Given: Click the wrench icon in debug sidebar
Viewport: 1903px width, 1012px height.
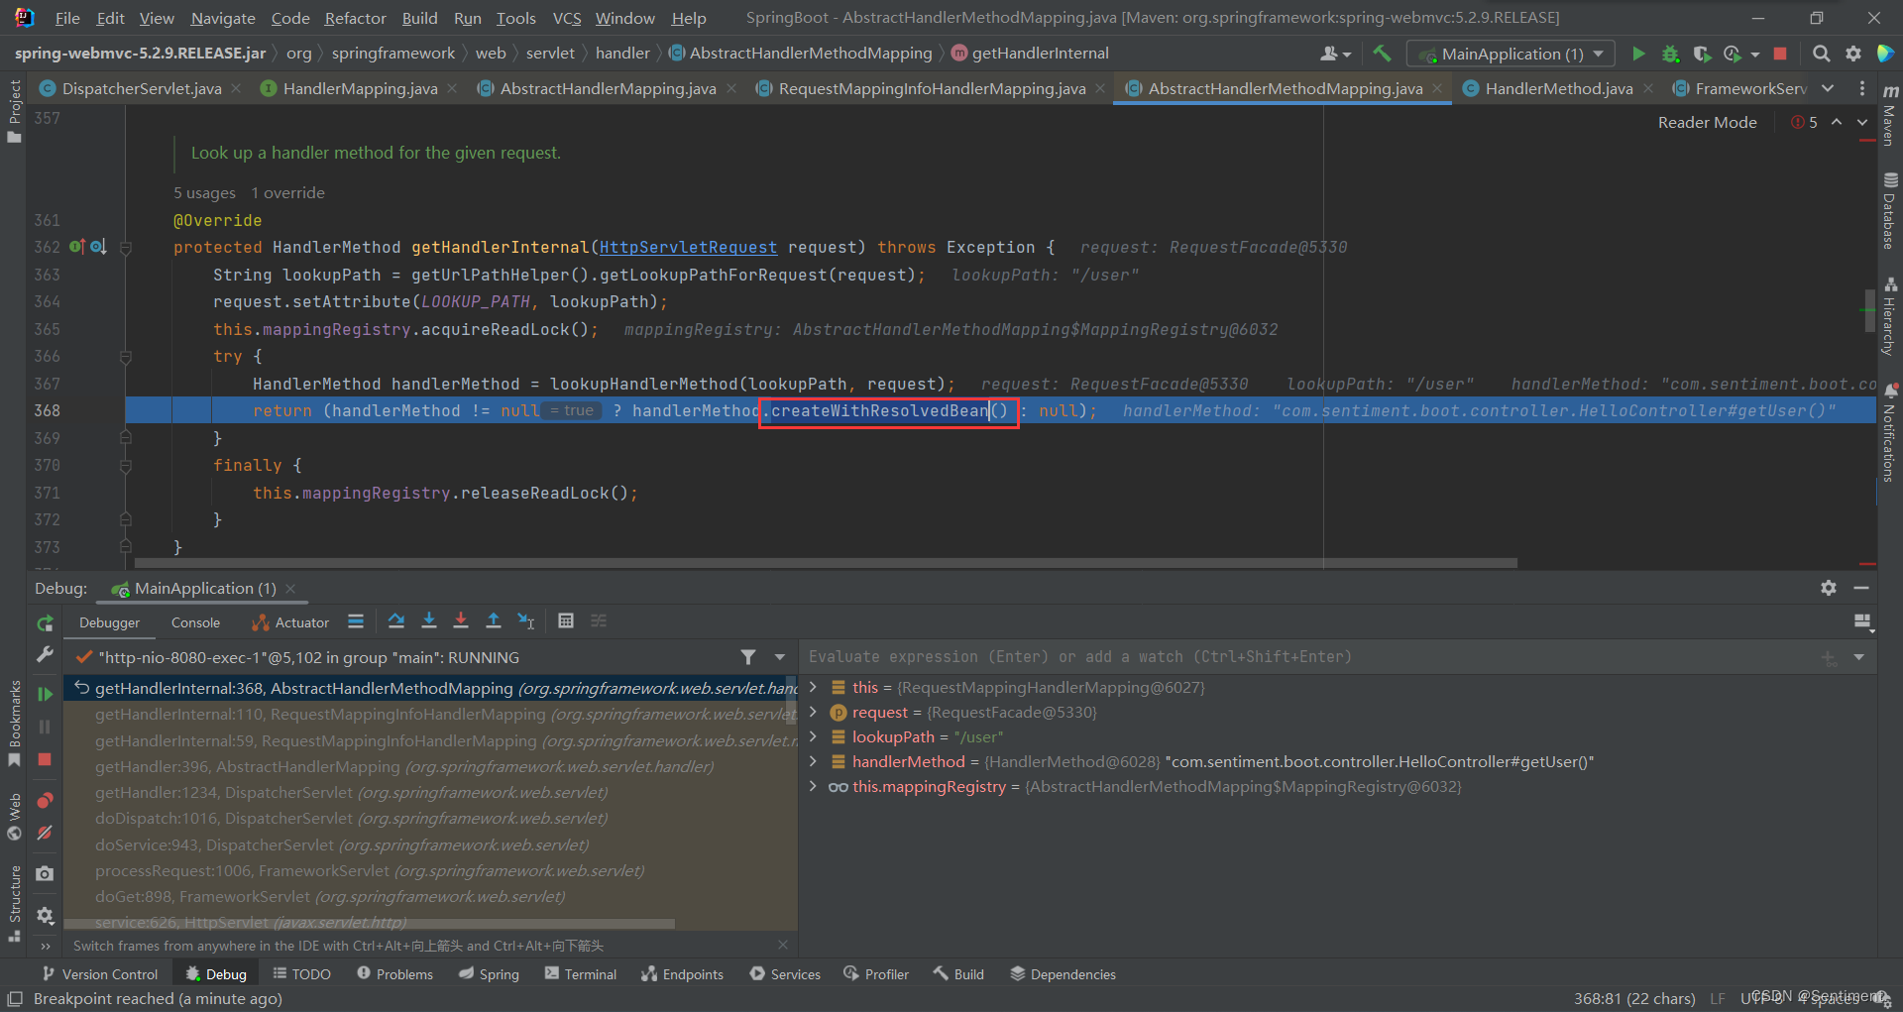Looking at the screenshot, I should click(45, 654).
